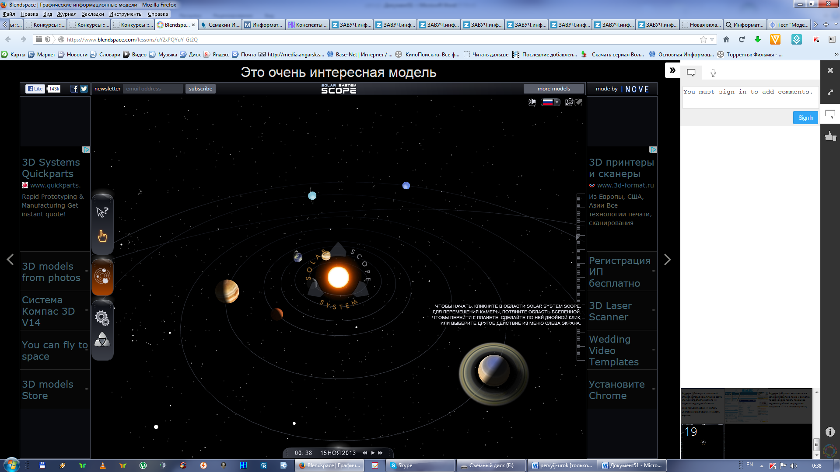Open the Журнал menu
Viewport: 840px width, 472px height.
pos(66,14)
